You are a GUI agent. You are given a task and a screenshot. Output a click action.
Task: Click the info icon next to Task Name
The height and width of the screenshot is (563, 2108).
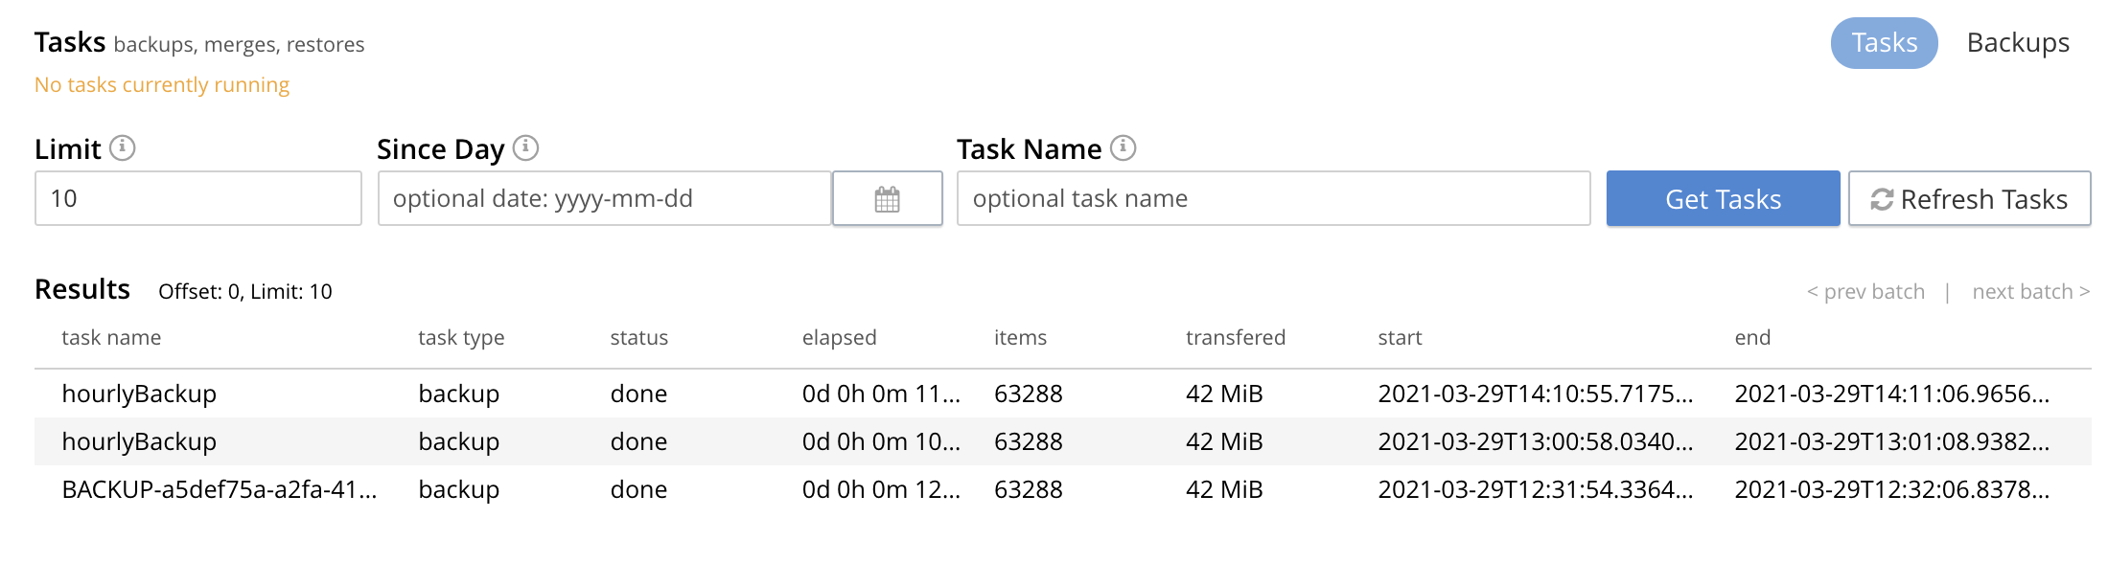click(1123, 148)
